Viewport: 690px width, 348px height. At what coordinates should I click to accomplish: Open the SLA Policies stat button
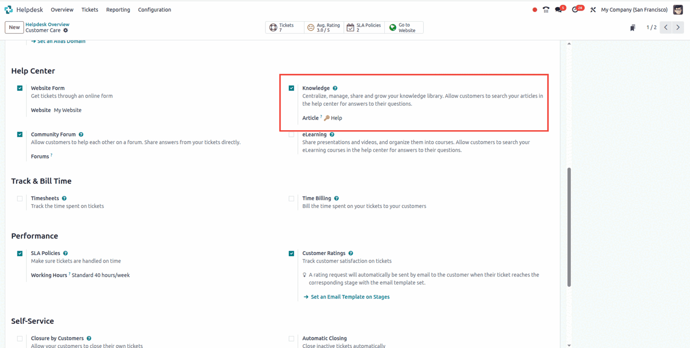[364, 27]
